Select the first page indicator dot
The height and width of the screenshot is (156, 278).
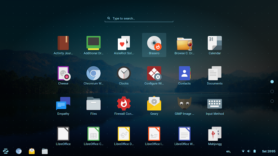(272, 82)
